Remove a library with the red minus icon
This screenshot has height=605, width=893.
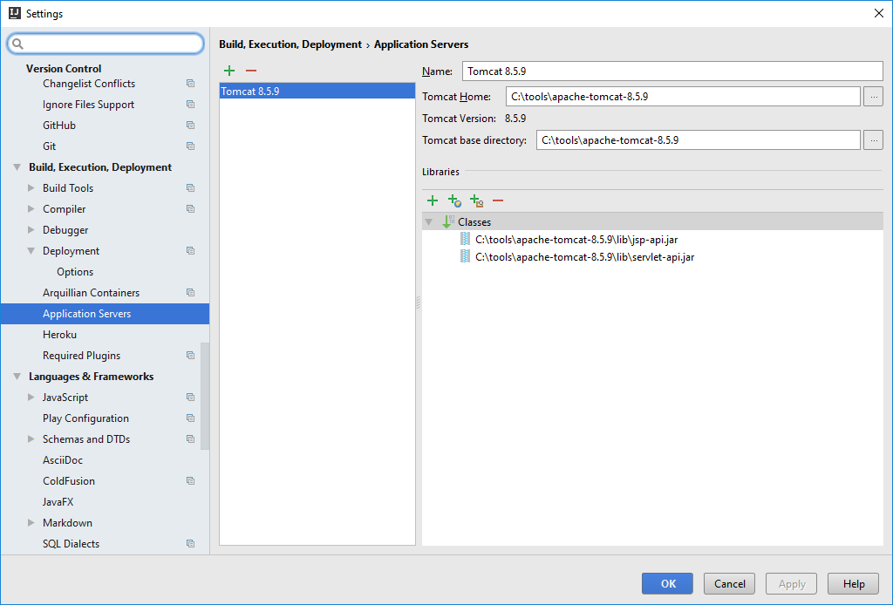498,201
